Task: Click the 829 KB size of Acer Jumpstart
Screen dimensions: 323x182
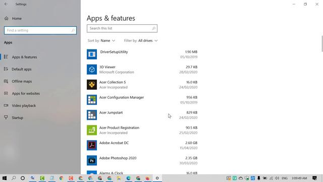Action: pyautogui.click(x=192, y=112)
